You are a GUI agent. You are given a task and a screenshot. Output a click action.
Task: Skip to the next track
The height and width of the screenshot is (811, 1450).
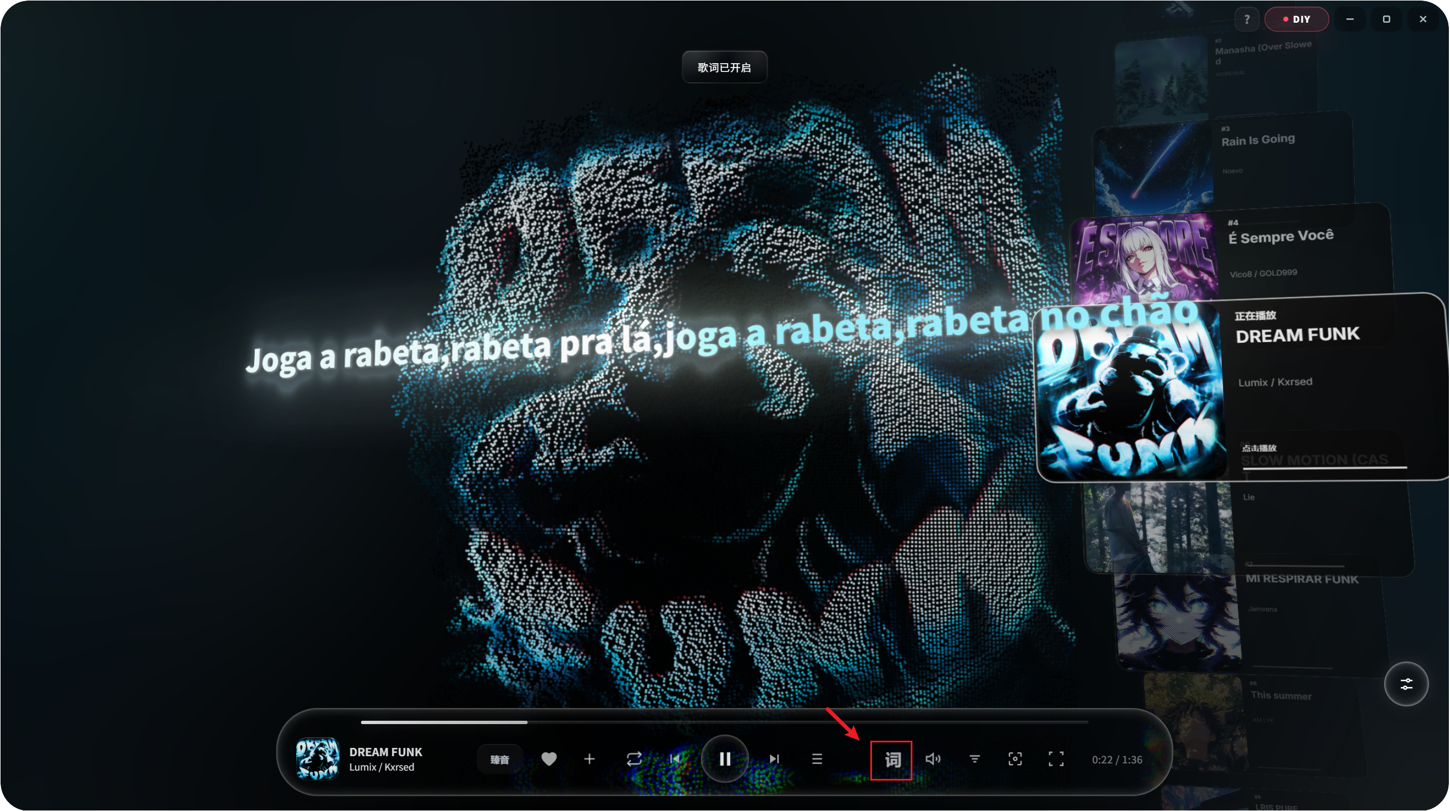point(775,759)
